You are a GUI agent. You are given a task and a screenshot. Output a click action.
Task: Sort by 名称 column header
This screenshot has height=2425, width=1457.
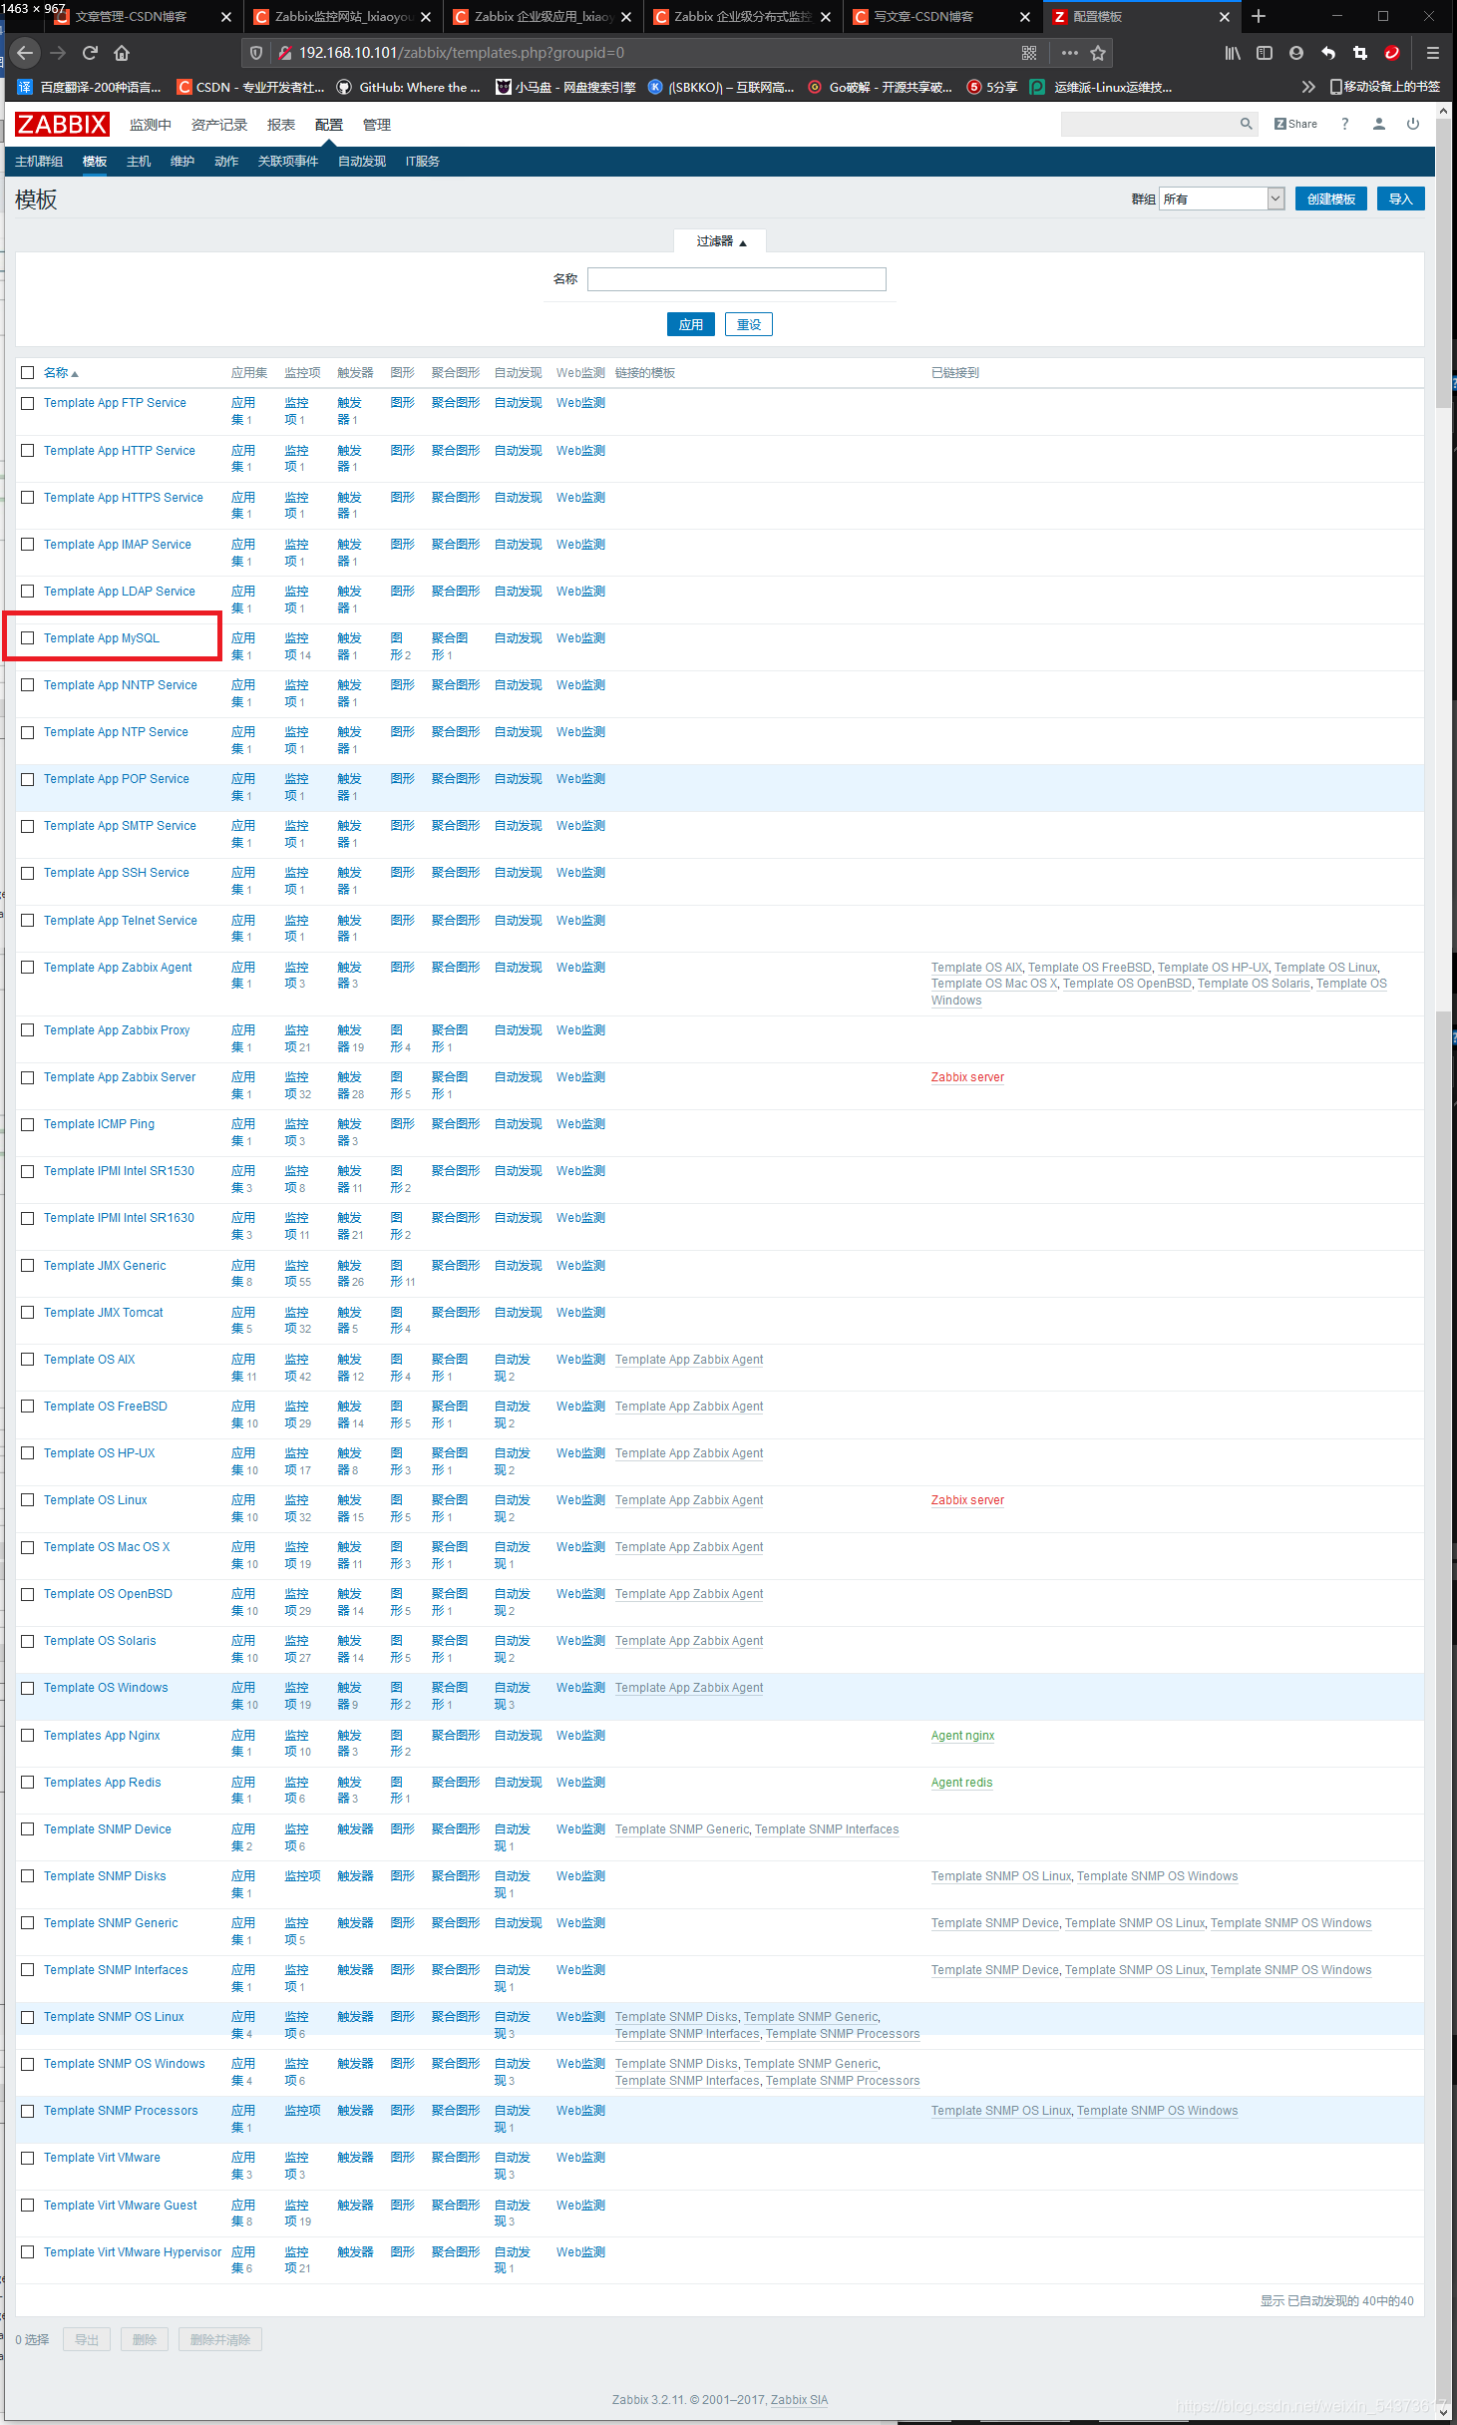coord(60,373)
